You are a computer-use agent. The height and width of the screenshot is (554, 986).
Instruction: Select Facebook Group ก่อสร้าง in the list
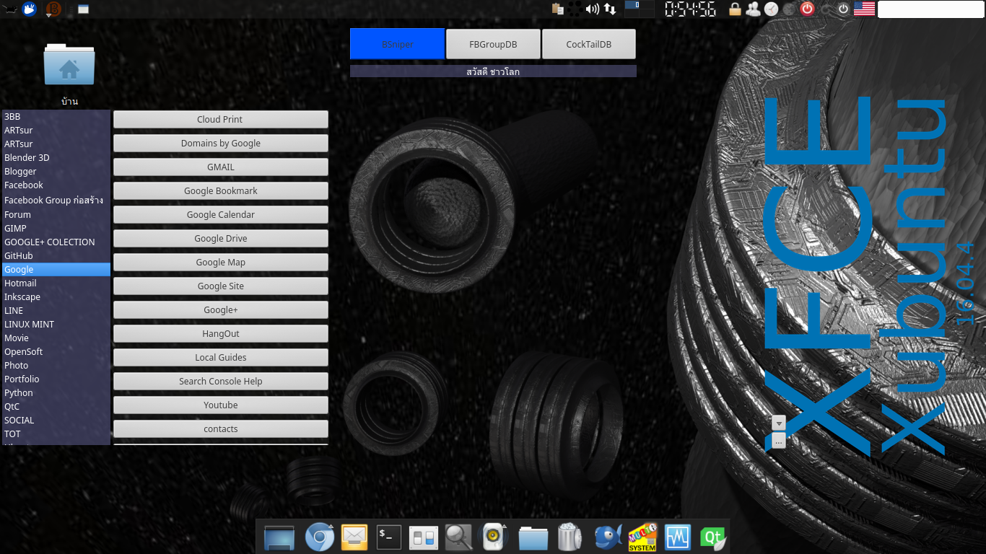(56, 200)
